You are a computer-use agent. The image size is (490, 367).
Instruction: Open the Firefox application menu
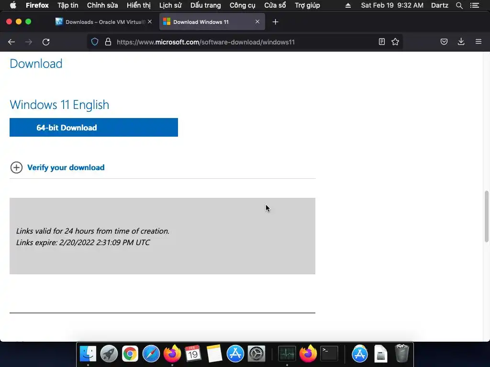37,5
